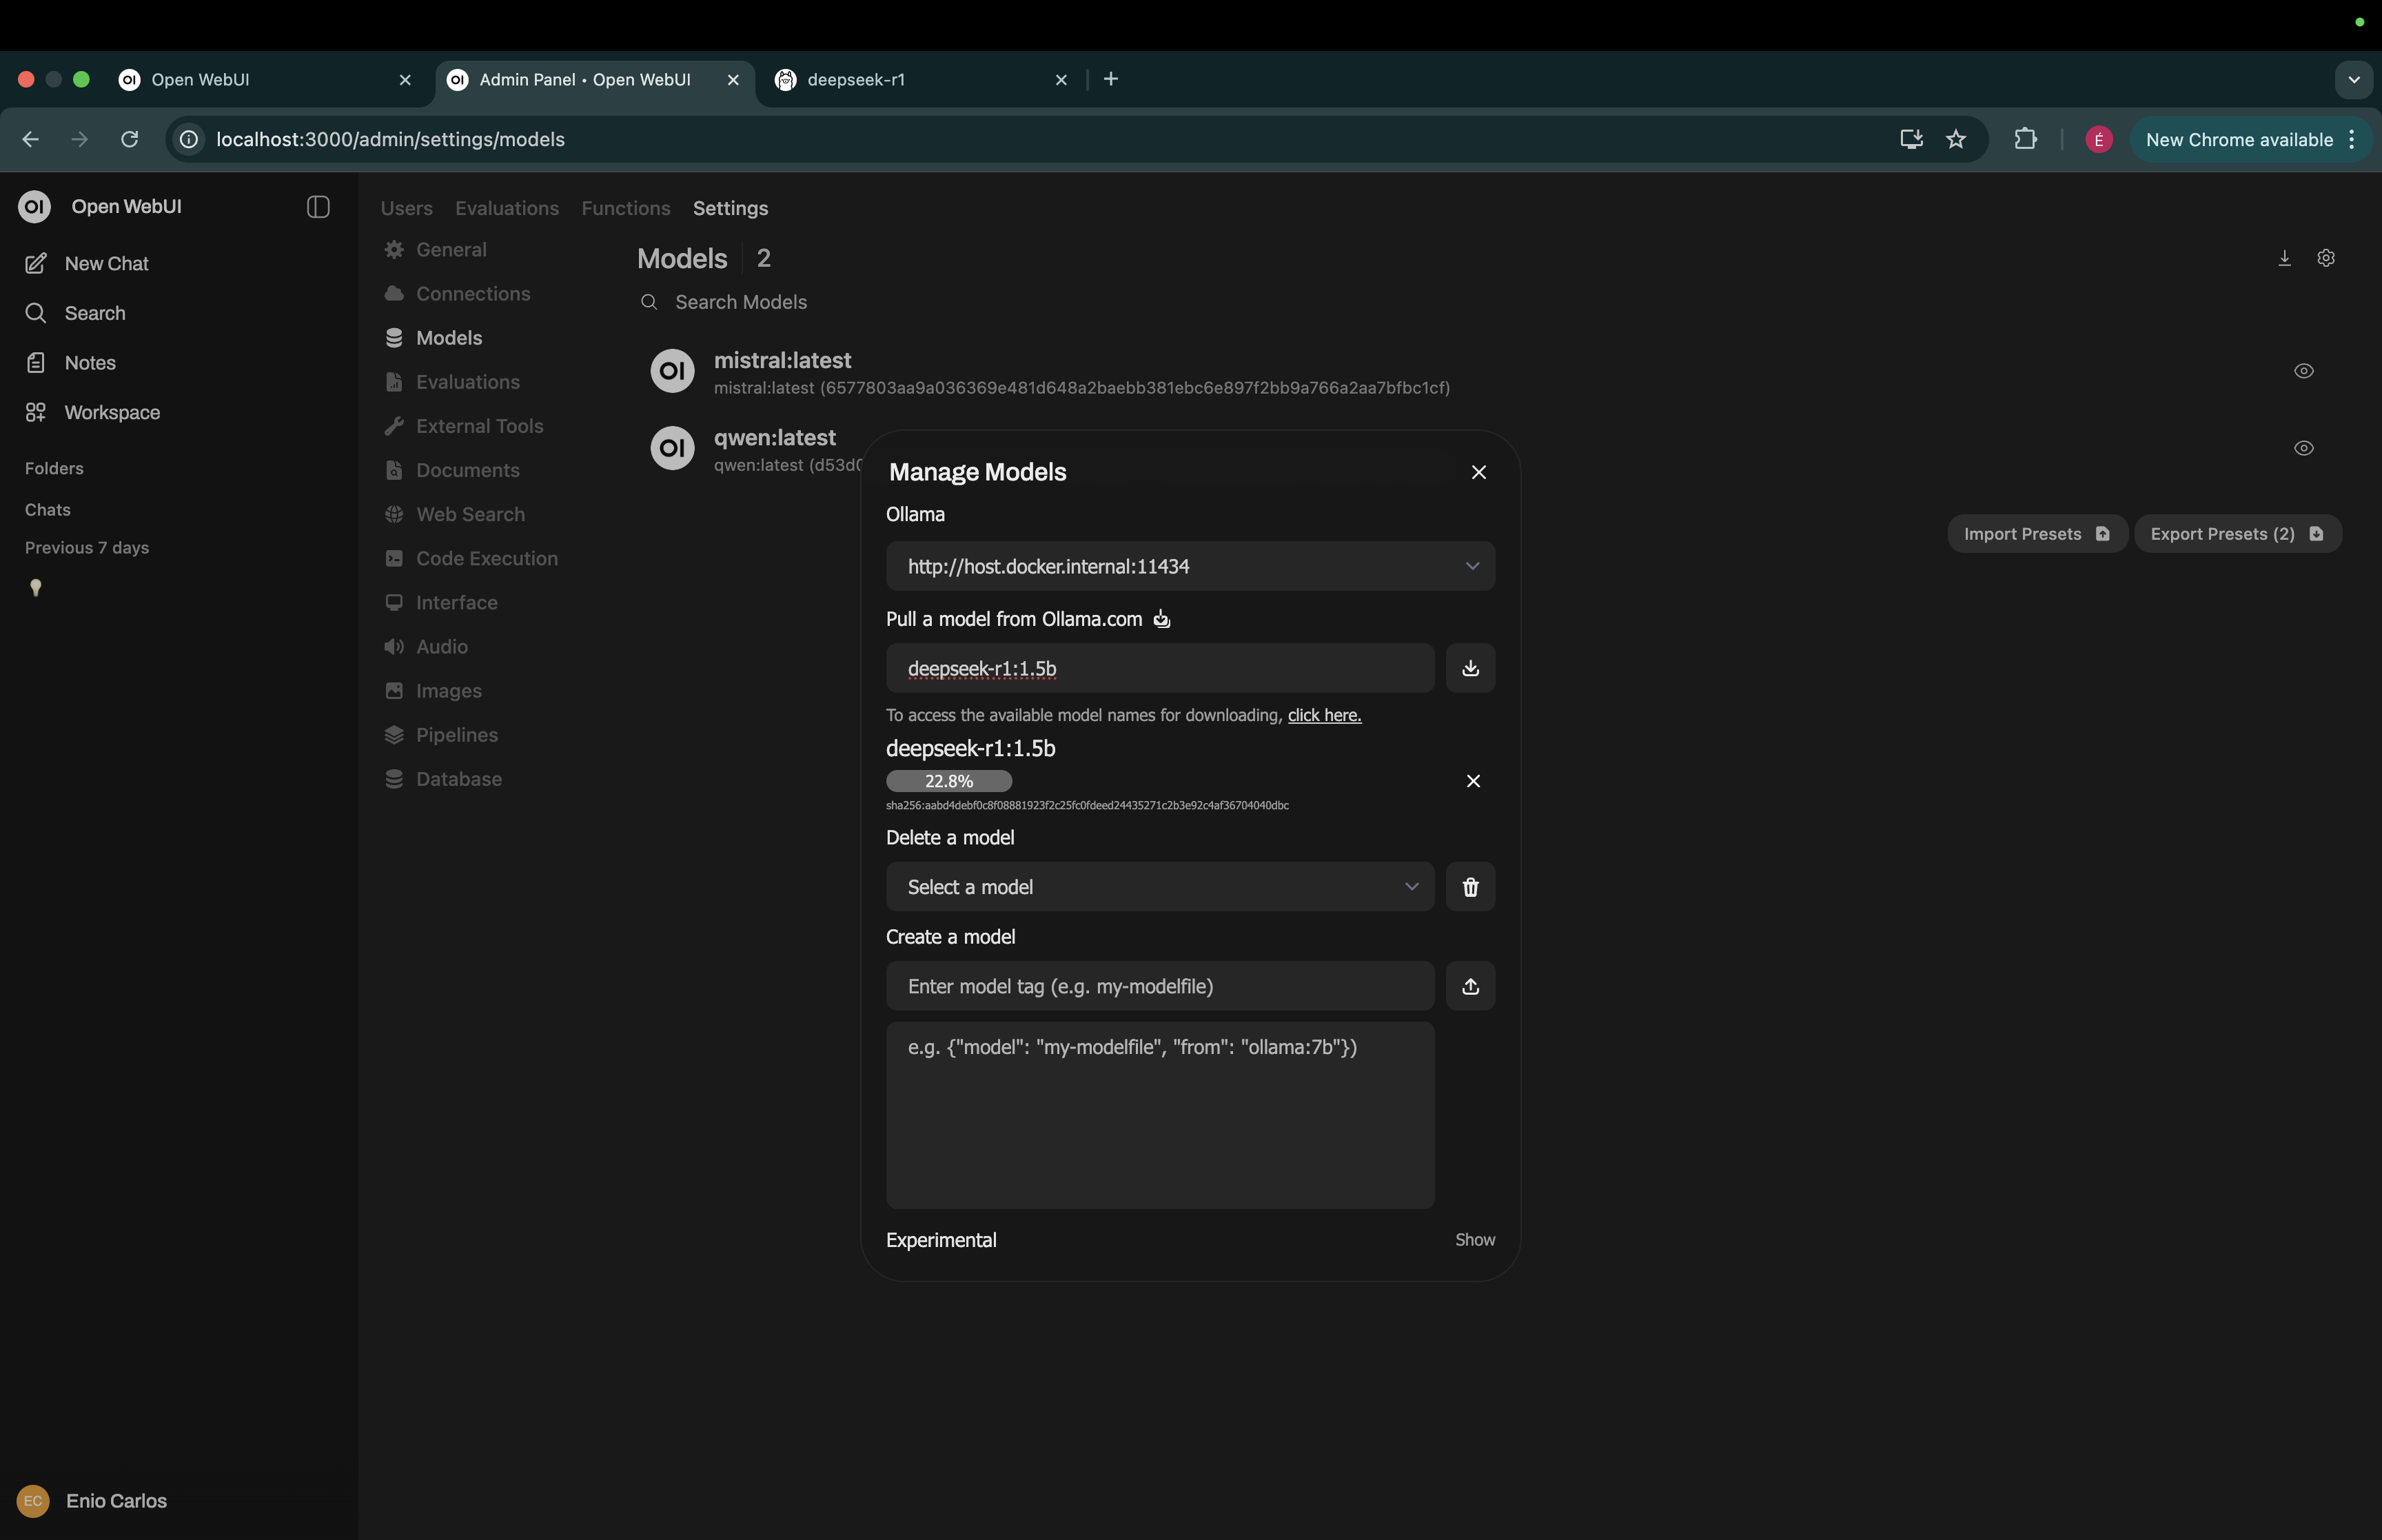Open the Select a model dropdown

coord(1159,887)
